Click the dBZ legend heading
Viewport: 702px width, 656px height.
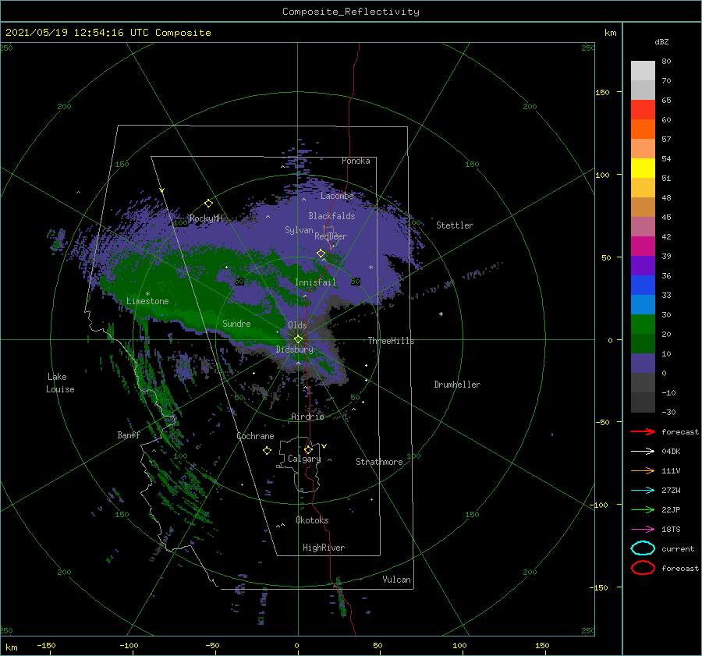(661, 41)
